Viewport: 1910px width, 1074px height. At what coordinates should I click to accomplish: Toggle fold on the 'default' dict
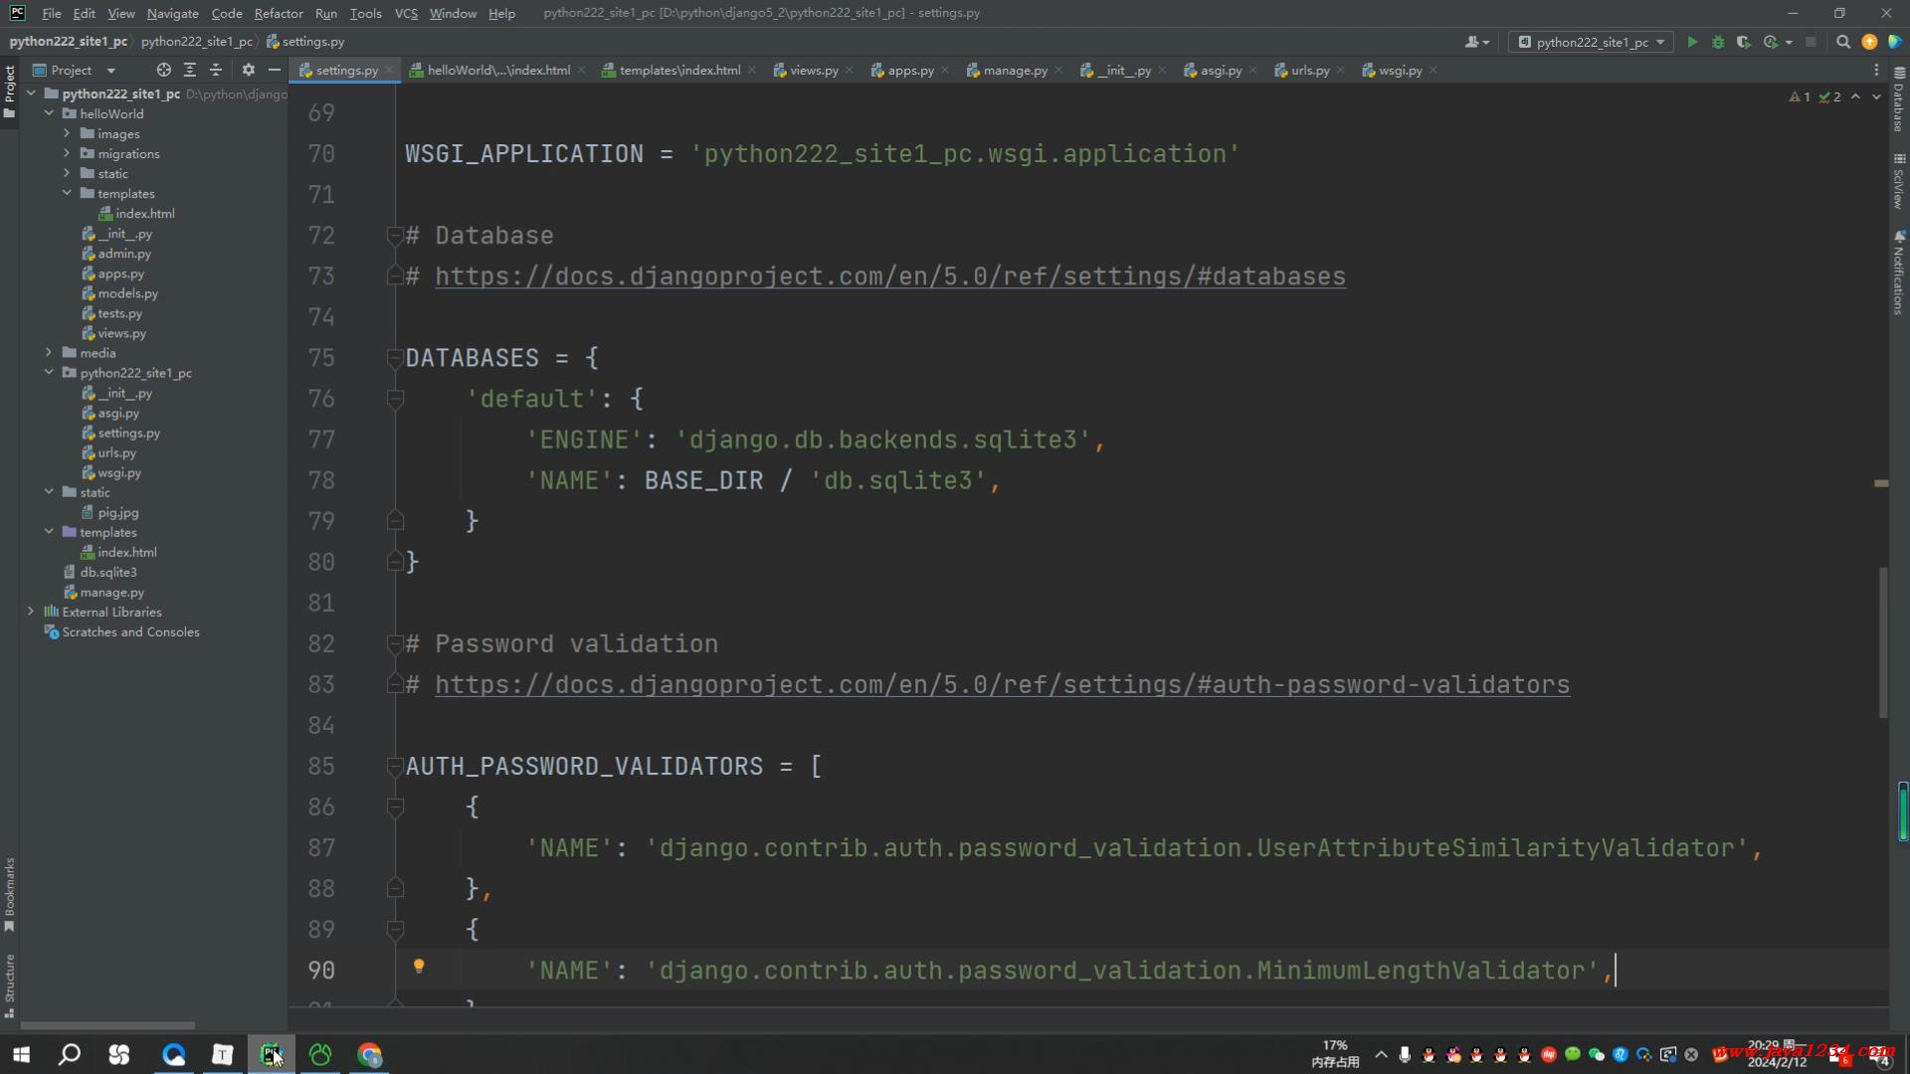395,399
